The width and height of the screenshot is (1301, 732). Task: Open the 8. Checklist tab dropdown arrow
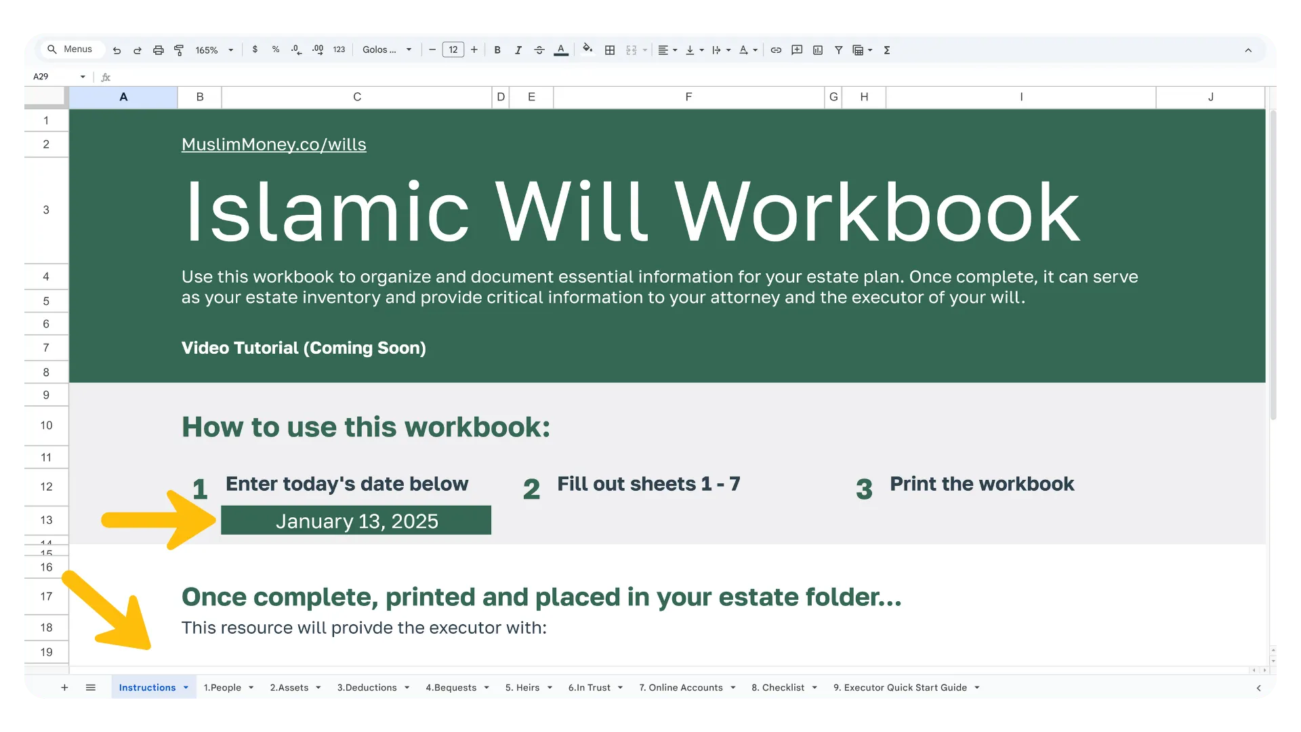click(x=814, y=687)
